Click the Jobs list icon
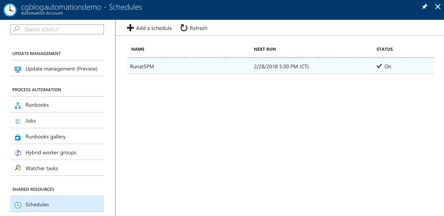Screen dimensions: 444x216 [x=18, y=121]
